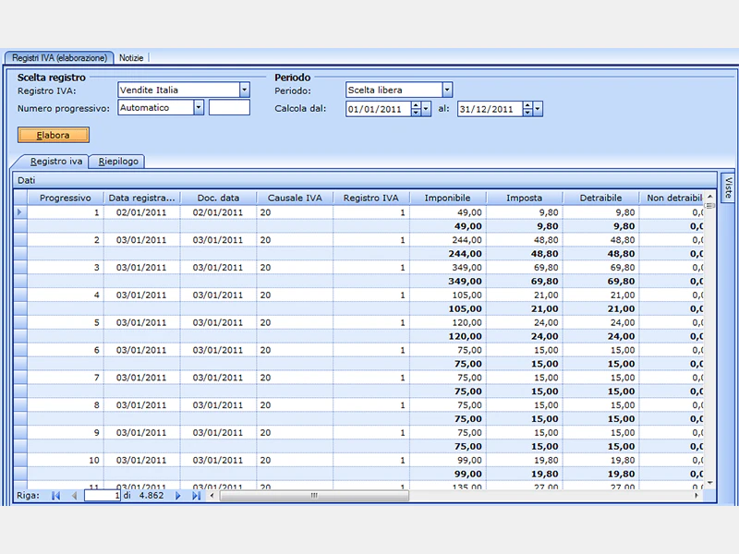Open Numero progressivo Automatico dropdown

[x=199, y=107]
